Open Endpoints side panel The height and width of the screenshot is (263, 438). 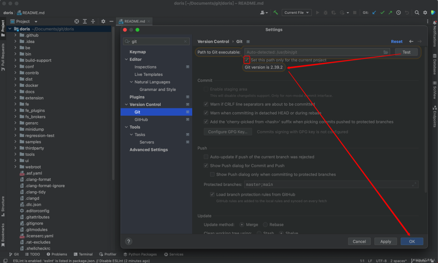pyautogui.click(x=435, y=116)
